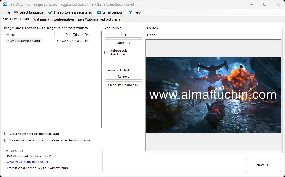Switch to the Files to watermark tab

tap(16, 19)
